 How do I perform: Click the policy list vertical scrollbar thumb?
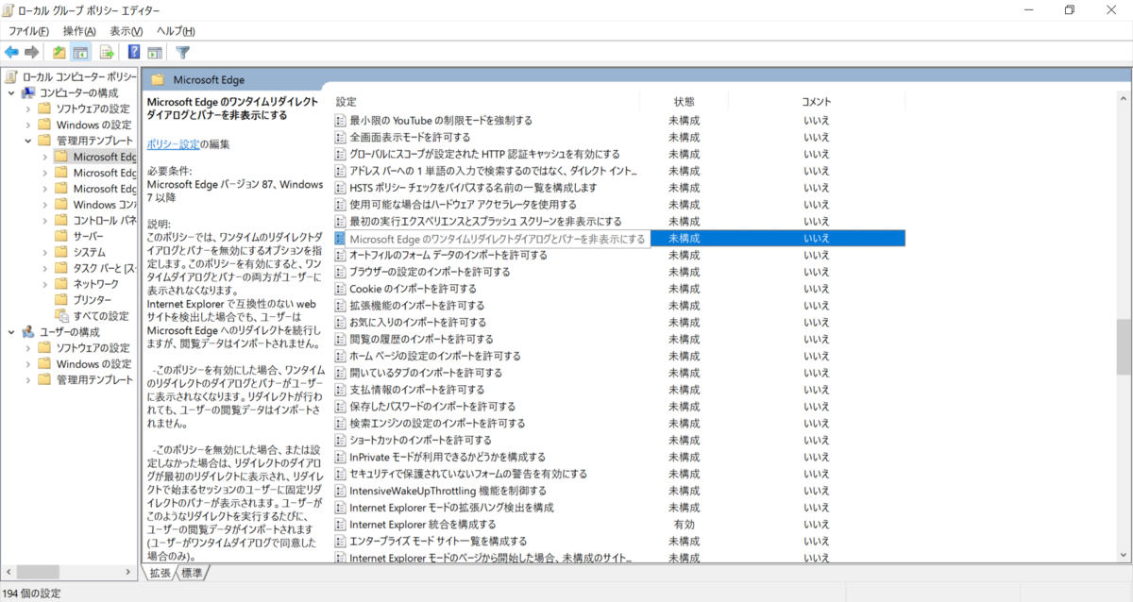coord(1123,346)
